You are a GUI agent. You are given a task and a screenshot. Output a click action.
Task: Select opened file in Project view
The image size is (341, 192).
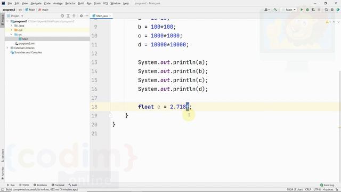[x=62, y=16]
